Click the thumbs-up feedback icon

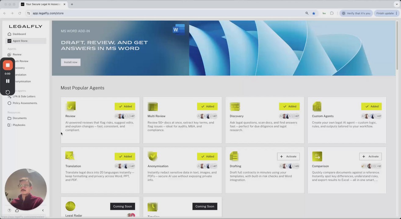pos(17,210)
